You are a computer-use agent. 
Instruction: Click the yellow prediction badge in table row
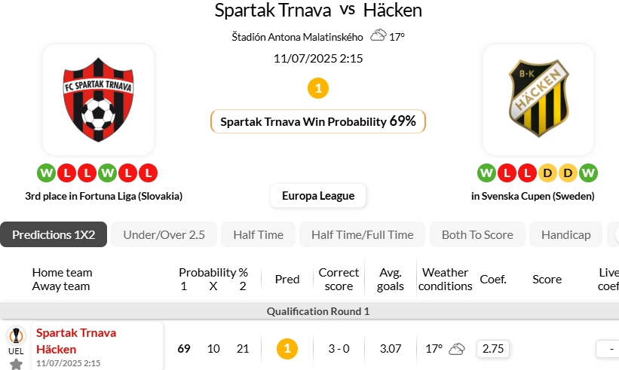point(287,349)
